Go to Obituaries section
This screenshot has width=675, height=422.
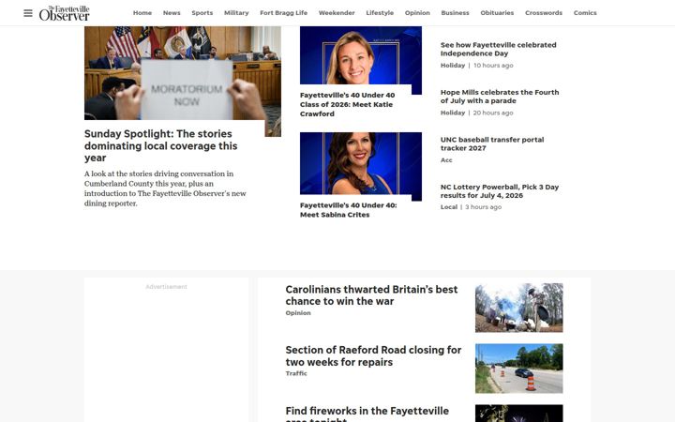point(497,13)
